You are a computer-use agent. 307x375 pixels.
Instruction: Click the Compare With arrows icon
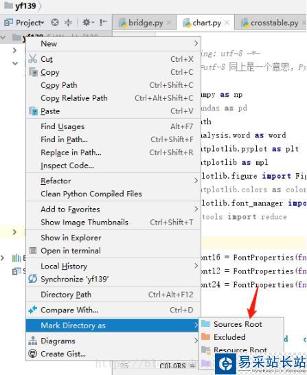(x=33, y=310)
